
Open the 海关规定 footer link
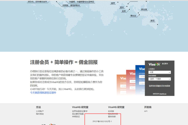[40, 114]
